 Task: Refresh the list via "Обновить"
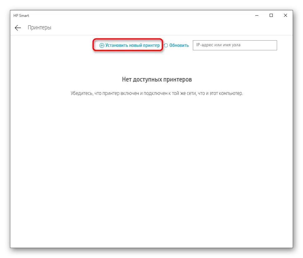click(x=179, y=45)
